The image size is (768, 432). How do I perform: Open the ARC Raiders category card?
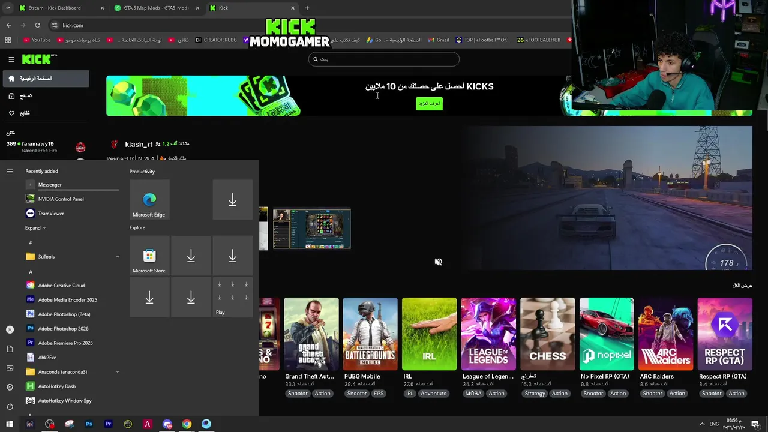666,334
